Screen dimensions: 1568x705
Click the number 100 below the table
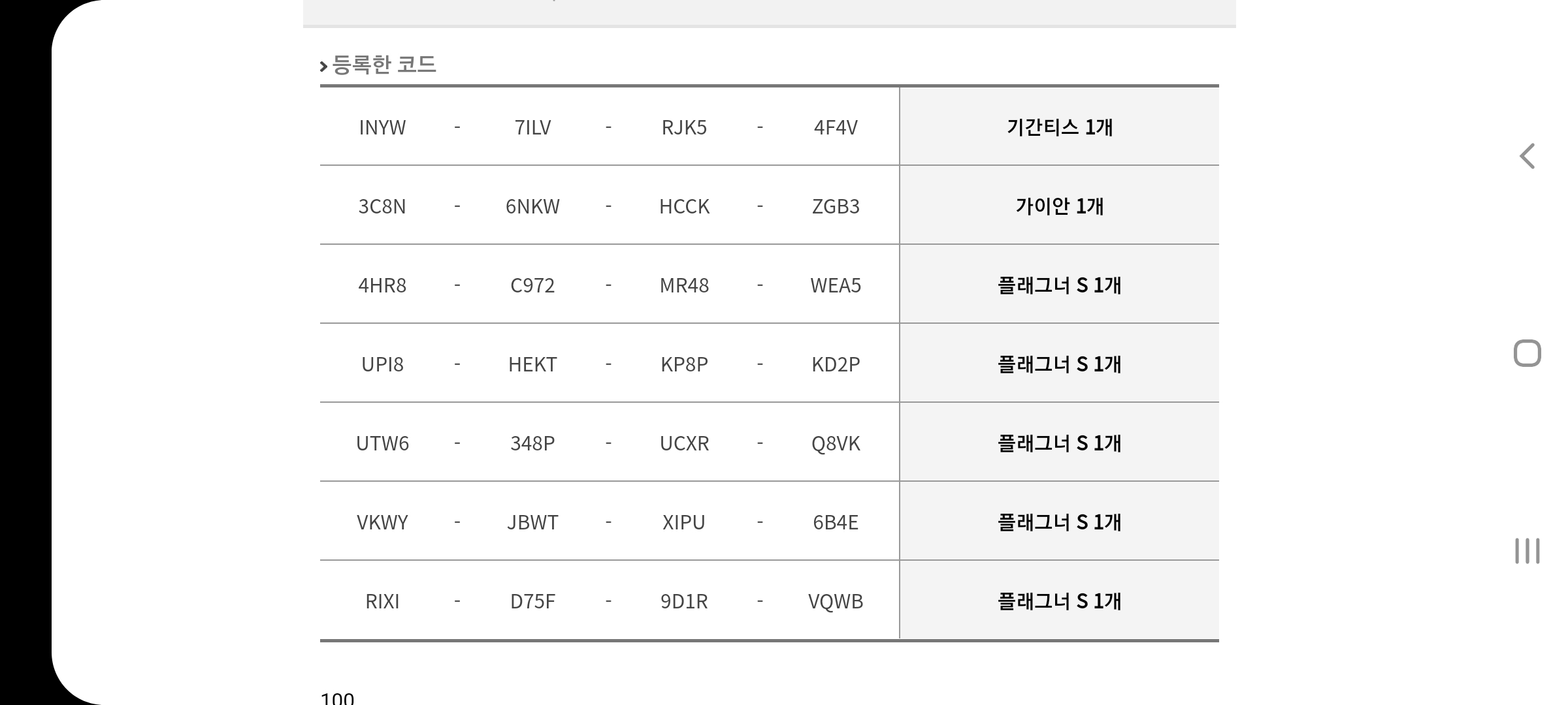point(337,698)
